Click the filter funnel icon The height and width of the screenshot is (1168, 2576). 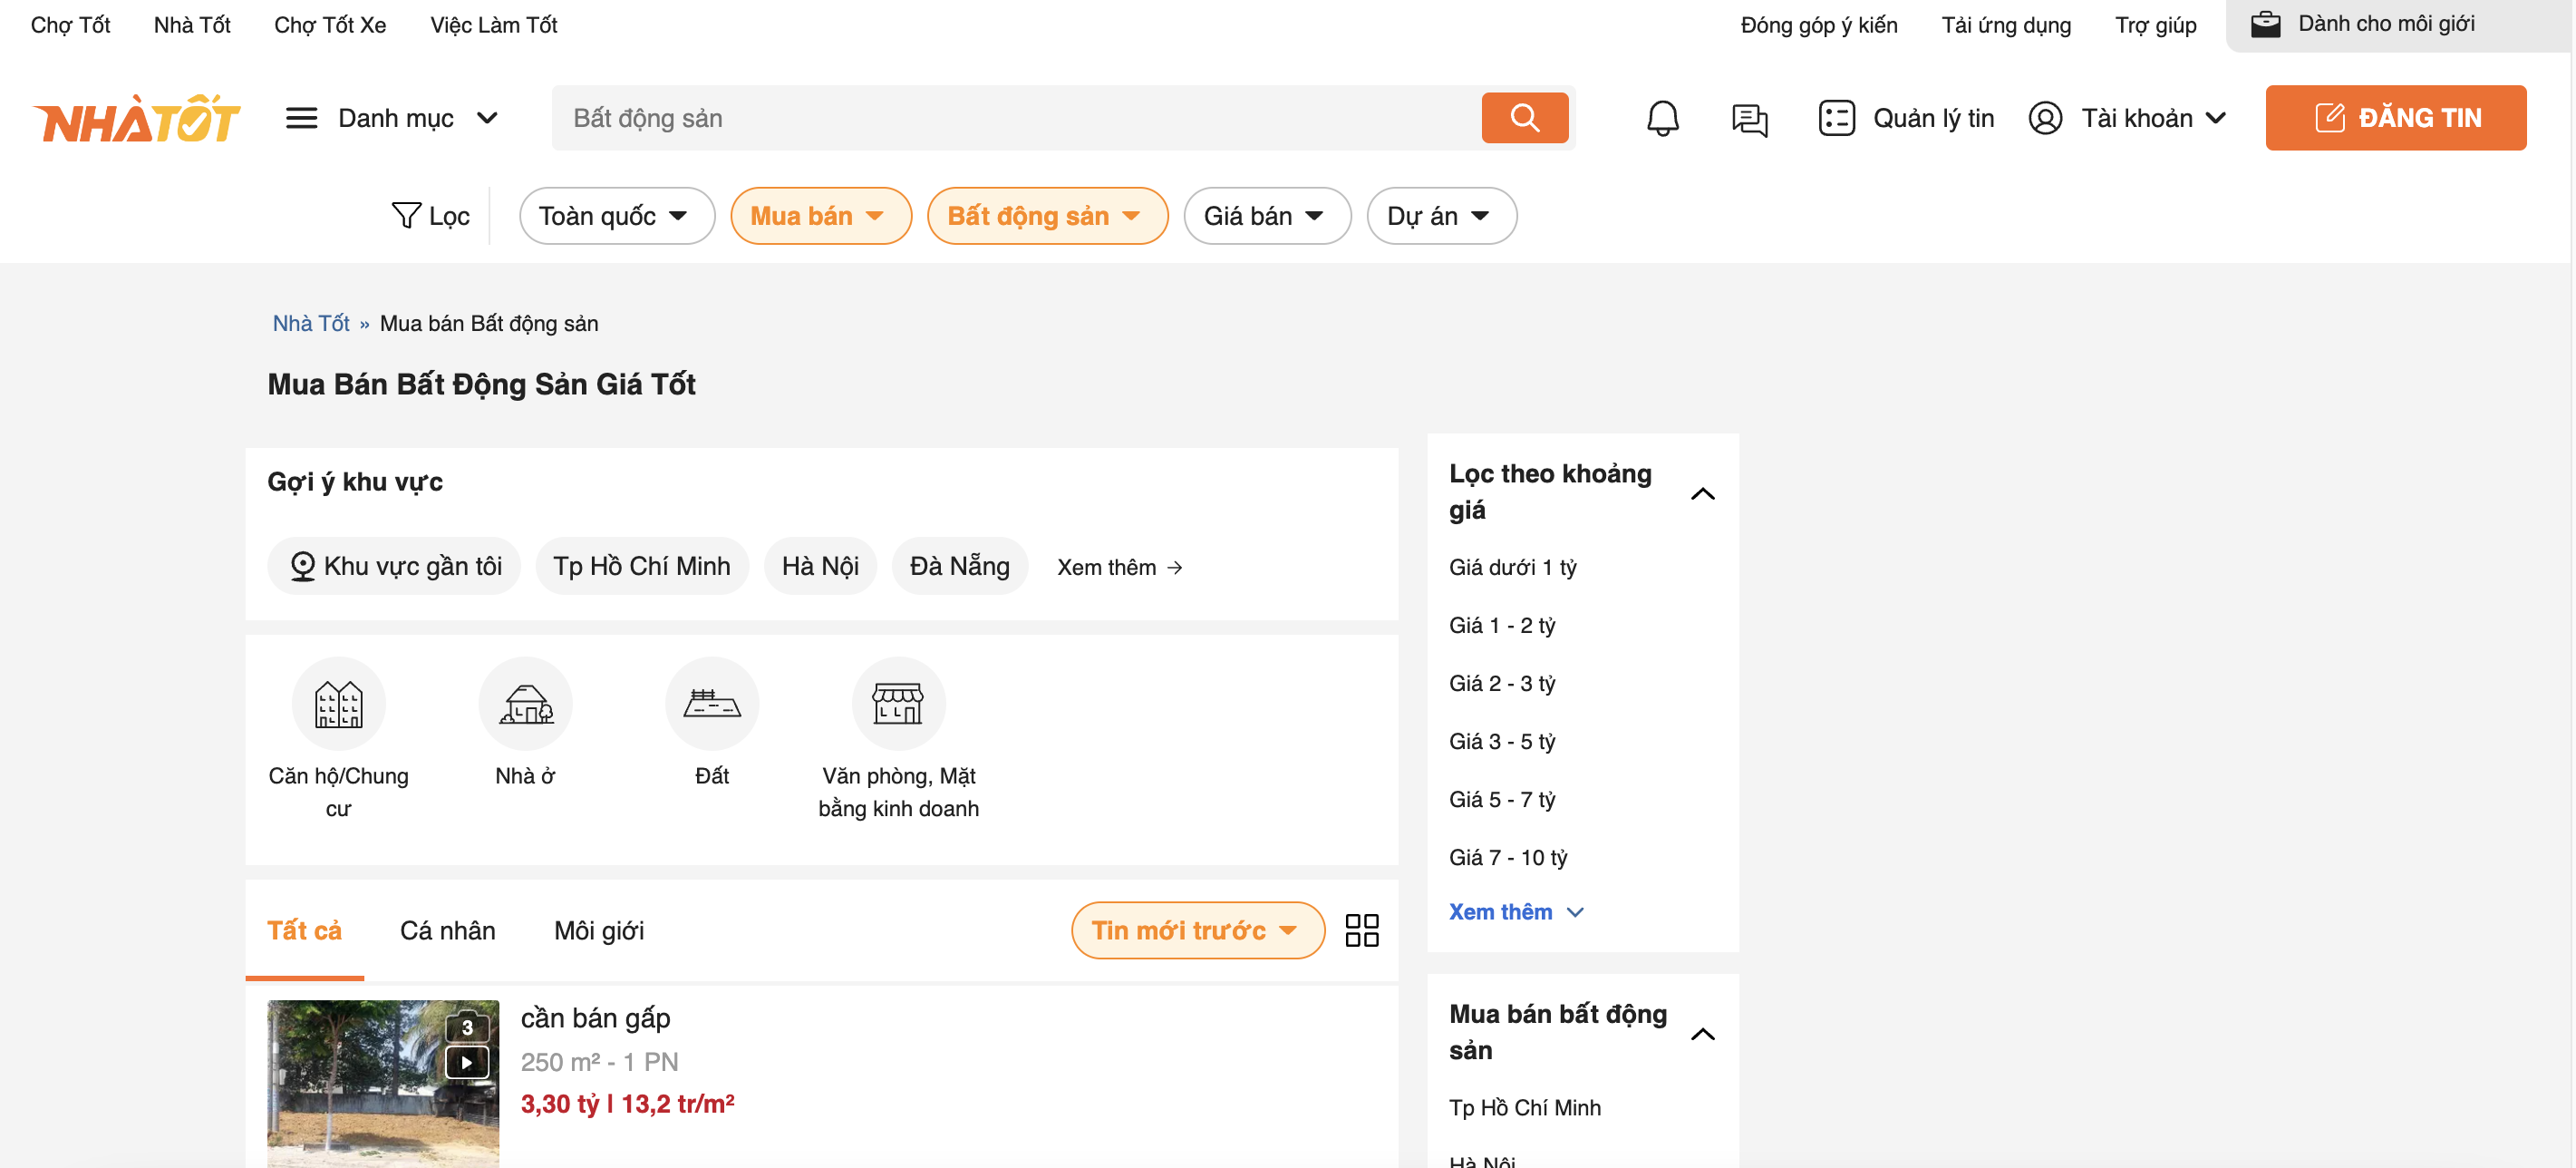point(406,215)
